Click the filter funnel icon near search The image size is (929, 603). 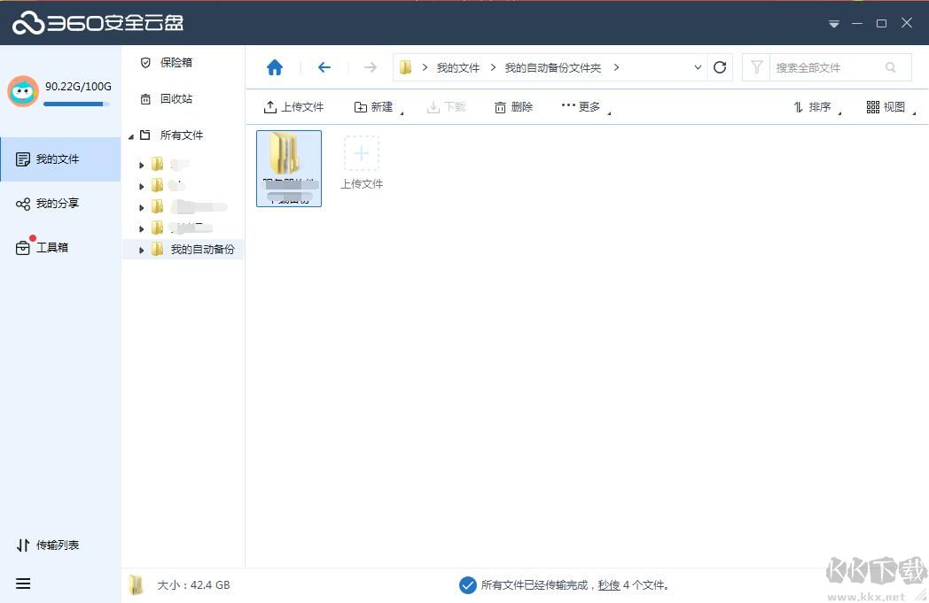[756, 66]
